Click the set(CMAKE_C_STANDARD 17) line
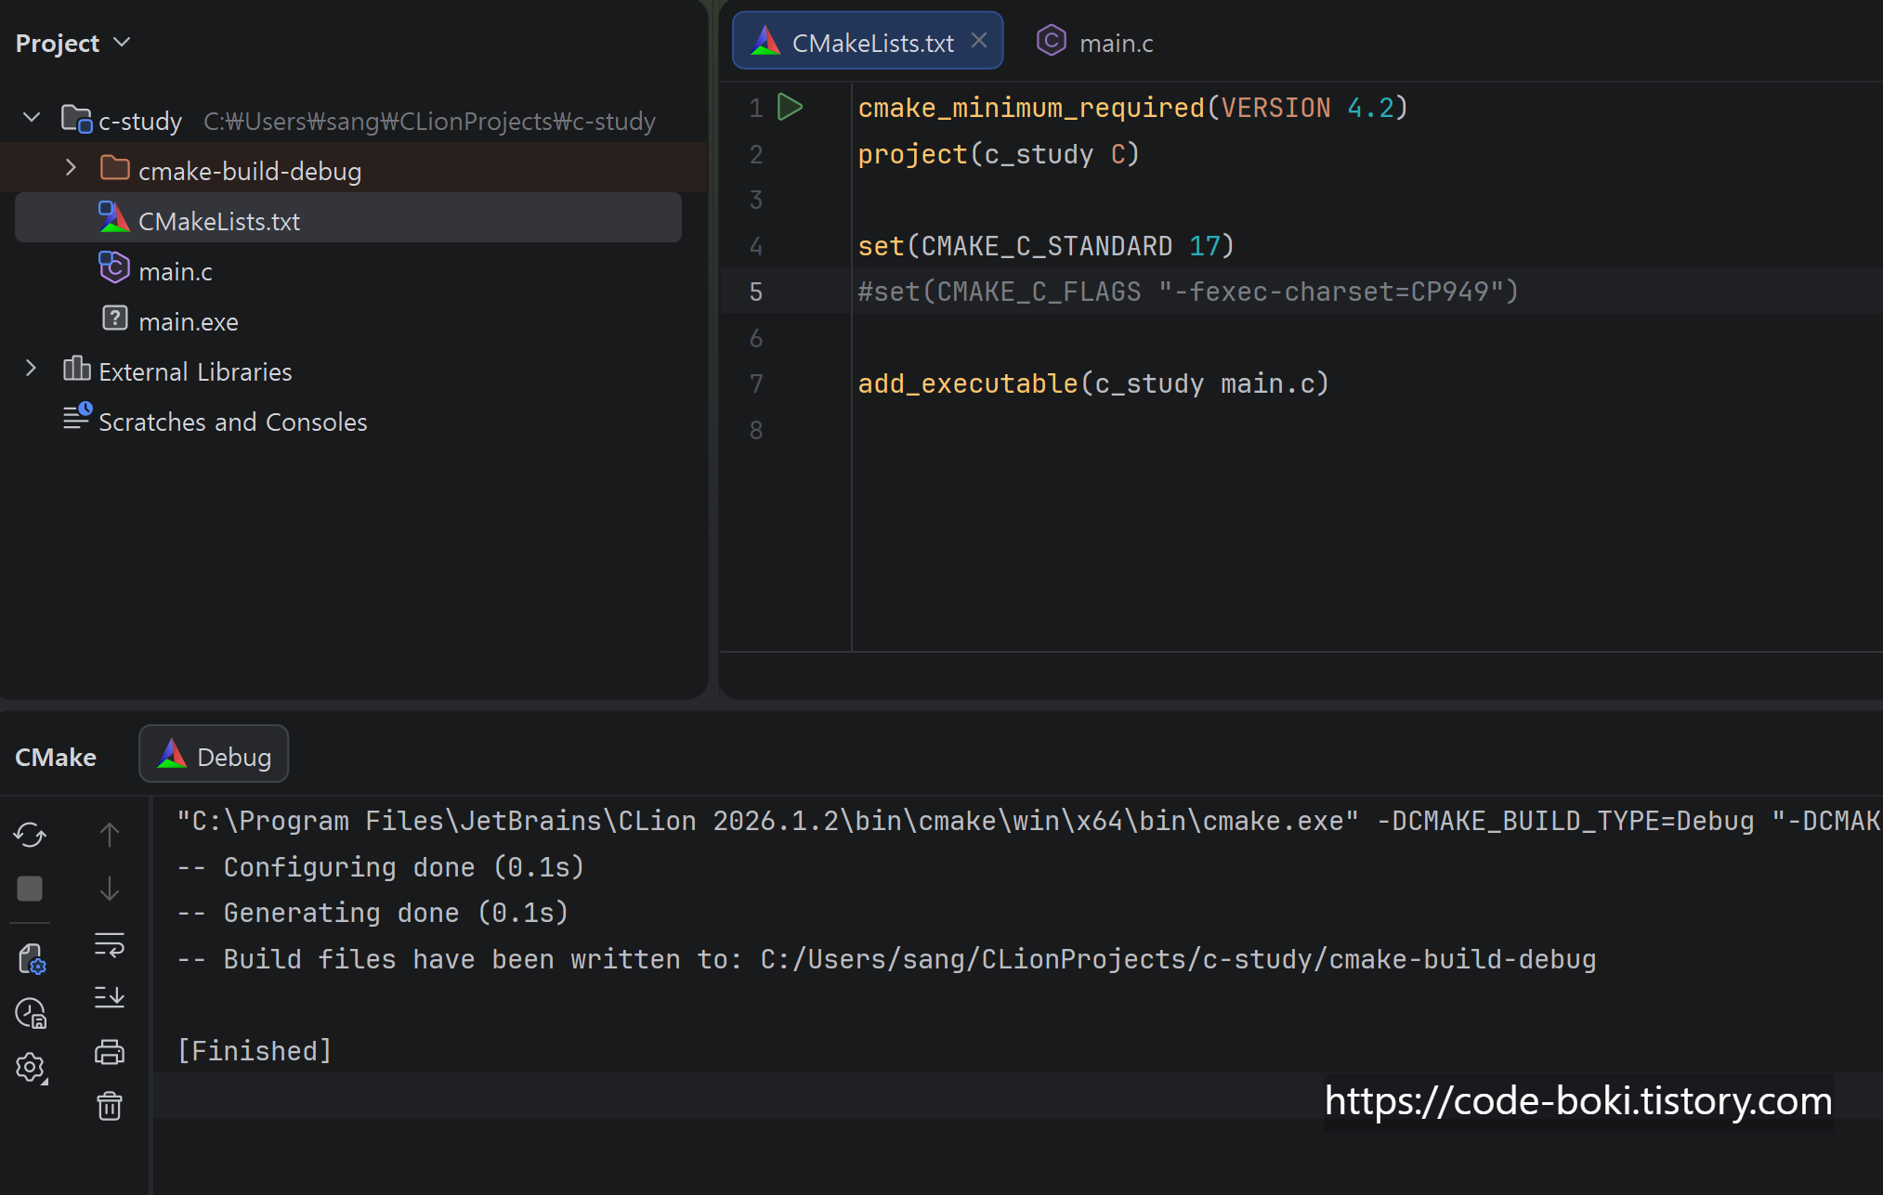Screen dimensions: 1883x1195 tap(1046, 246)
